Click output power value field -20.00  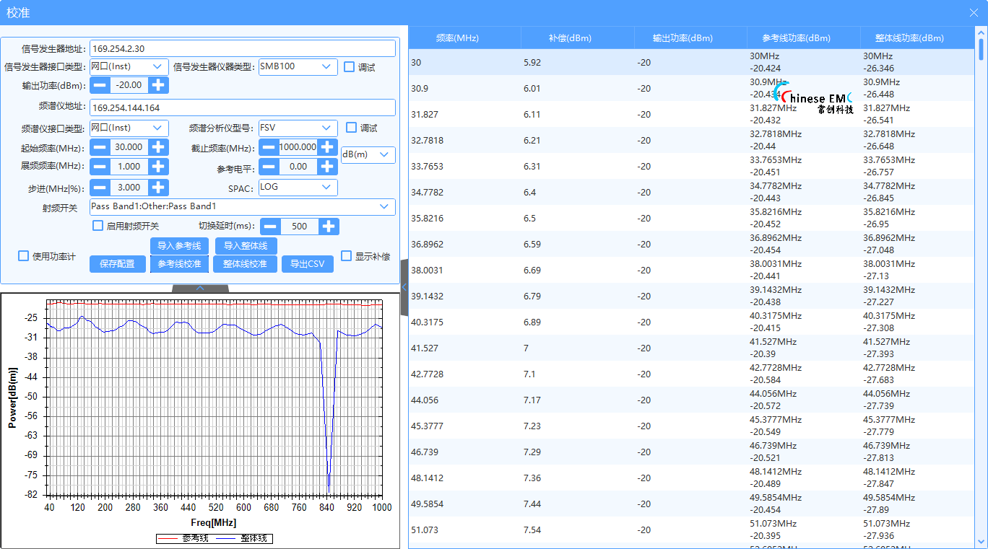coord(129,84)
